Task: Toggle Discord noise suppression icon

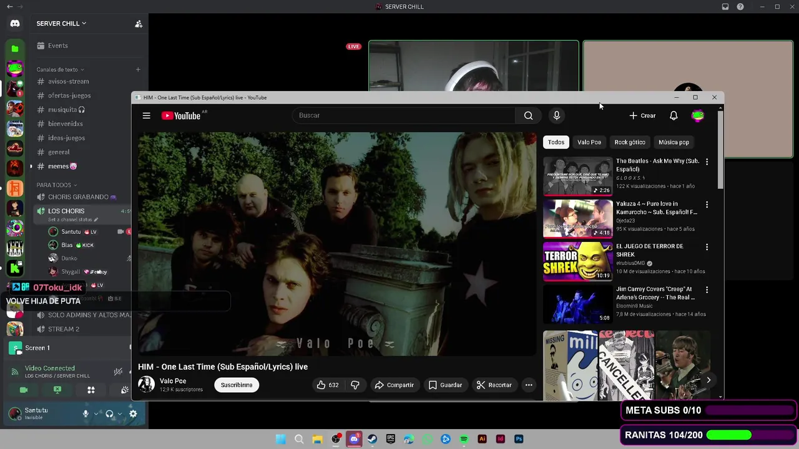Action: point(118,372)
